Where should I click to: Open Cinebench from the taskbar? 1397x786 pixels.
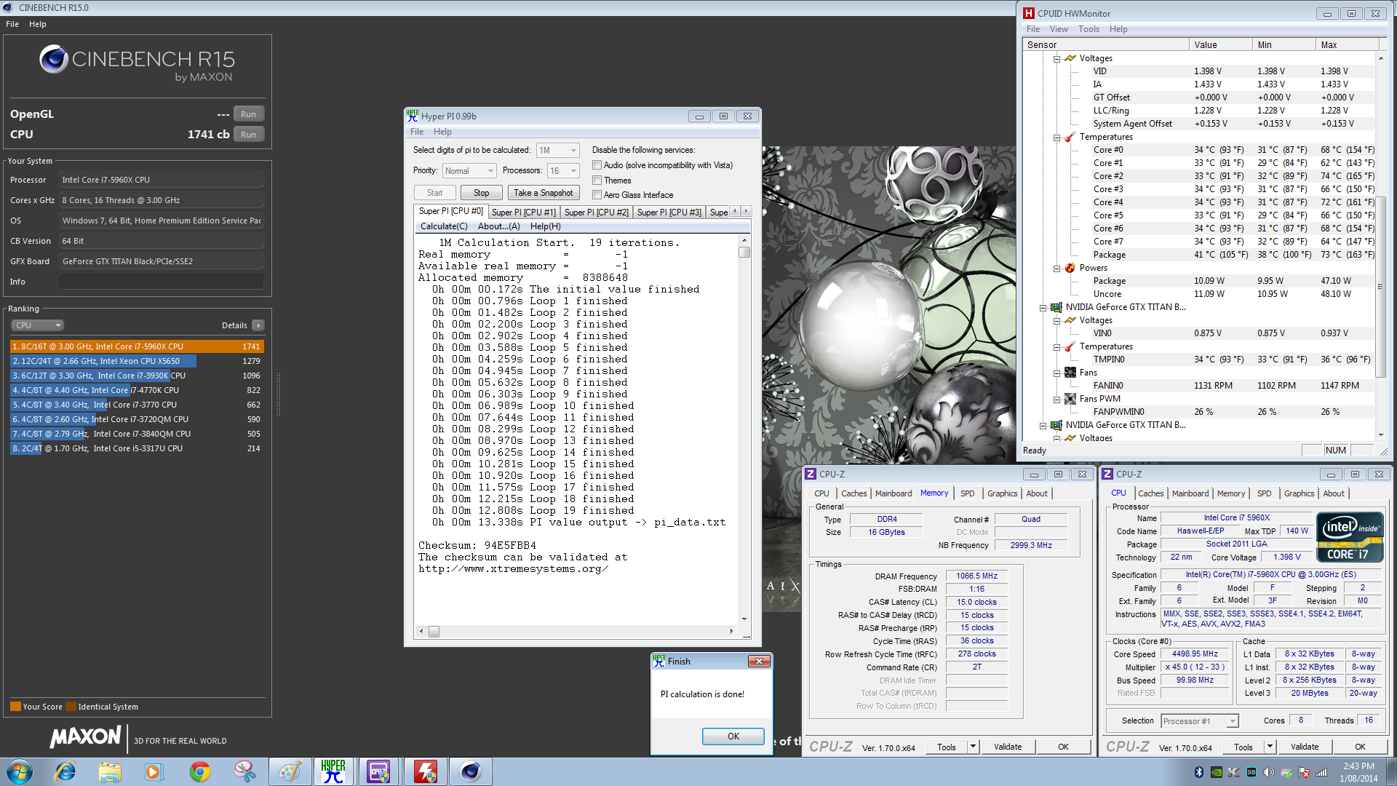click(x=471, y=771)
